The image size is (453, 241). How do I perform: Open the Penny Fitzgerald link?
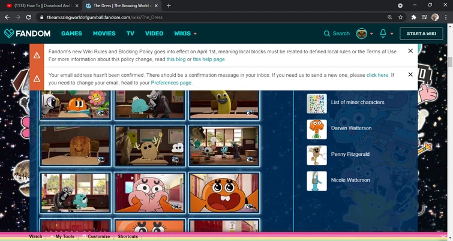coord(350,154)
